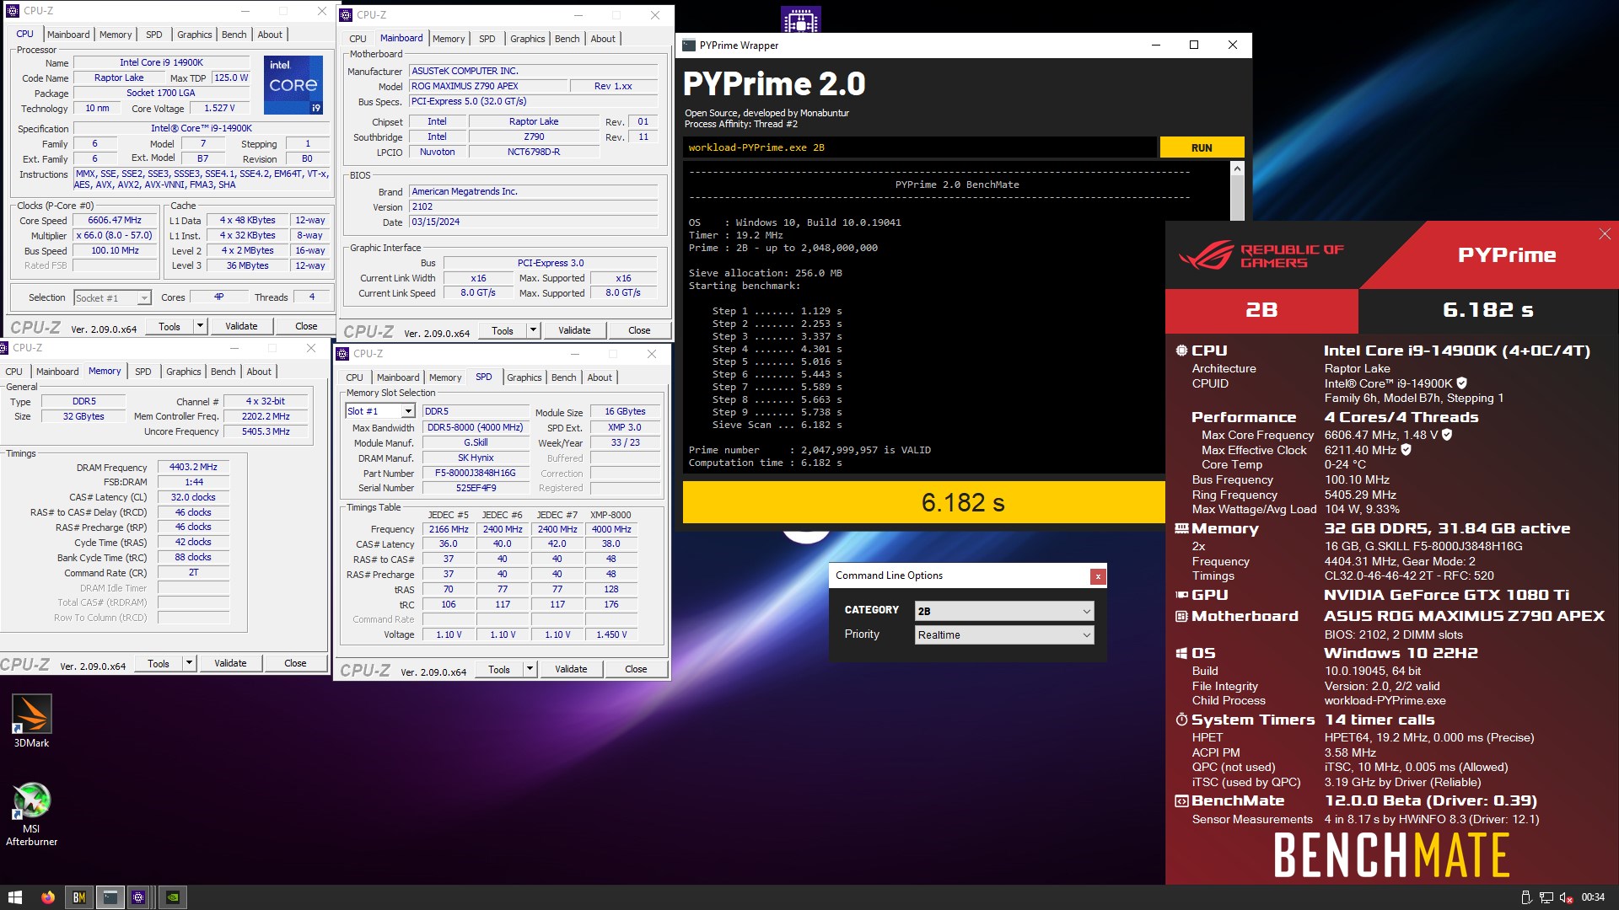Click the PYPrime Wrapper title bar icon
The width and height of the screenshot is (1619, 910).
click(689, 45)
